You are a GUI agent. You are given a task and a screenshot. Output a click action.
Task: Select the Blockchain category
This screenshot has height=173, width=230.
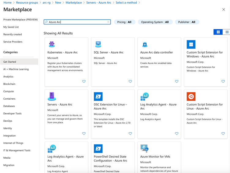(x=9, y=84)
